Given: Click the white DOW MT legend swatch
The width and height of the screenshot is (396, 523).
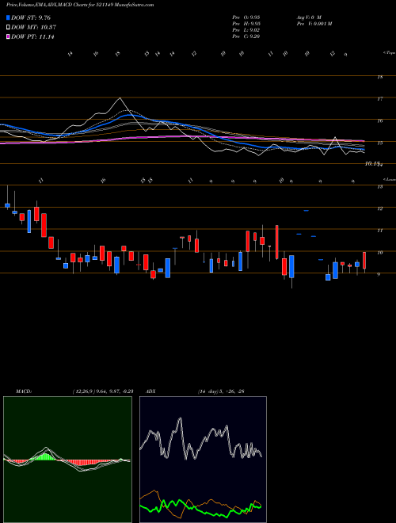Looking at the screenshot, I should pos(8,28).
